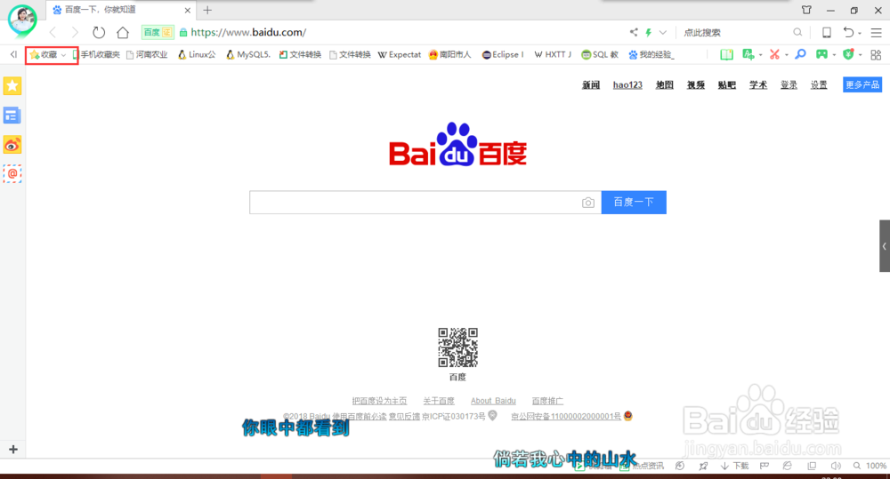The image size is (890, 479).
Task: Open the MySQL5. bookmark
Action: (247, 54)
